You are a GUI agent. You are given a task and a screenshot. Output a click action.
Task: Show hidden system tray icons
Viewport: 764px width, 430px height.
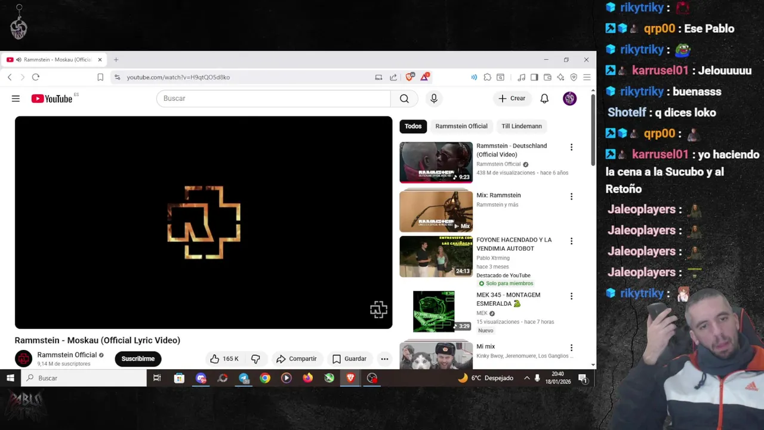coord(526,378)
